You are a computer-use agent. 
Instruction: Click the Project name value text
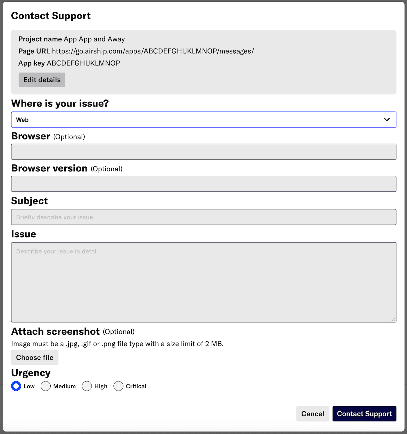94,39
